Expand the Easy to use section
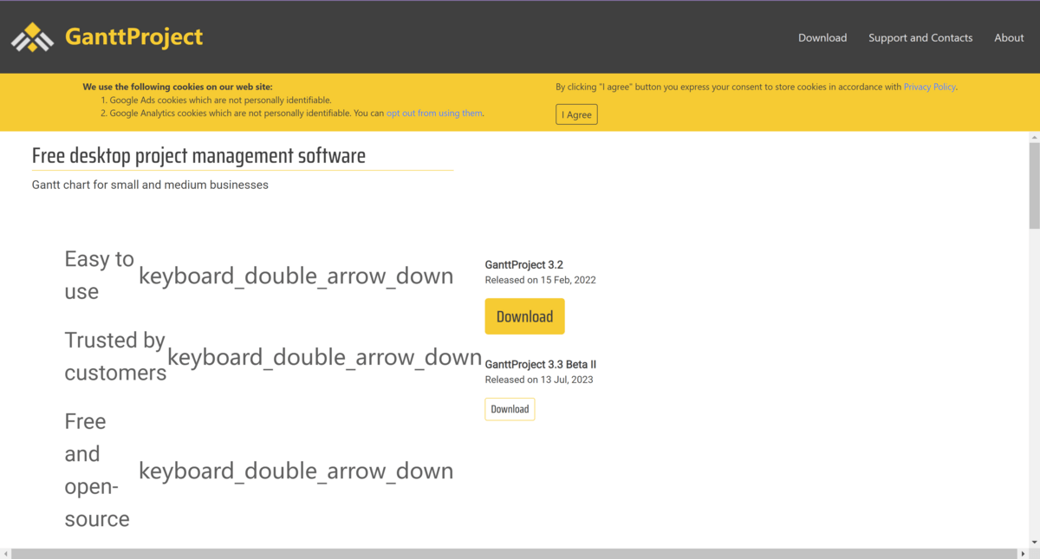This screenshot has height=559, width=1040. click(99, 275)
